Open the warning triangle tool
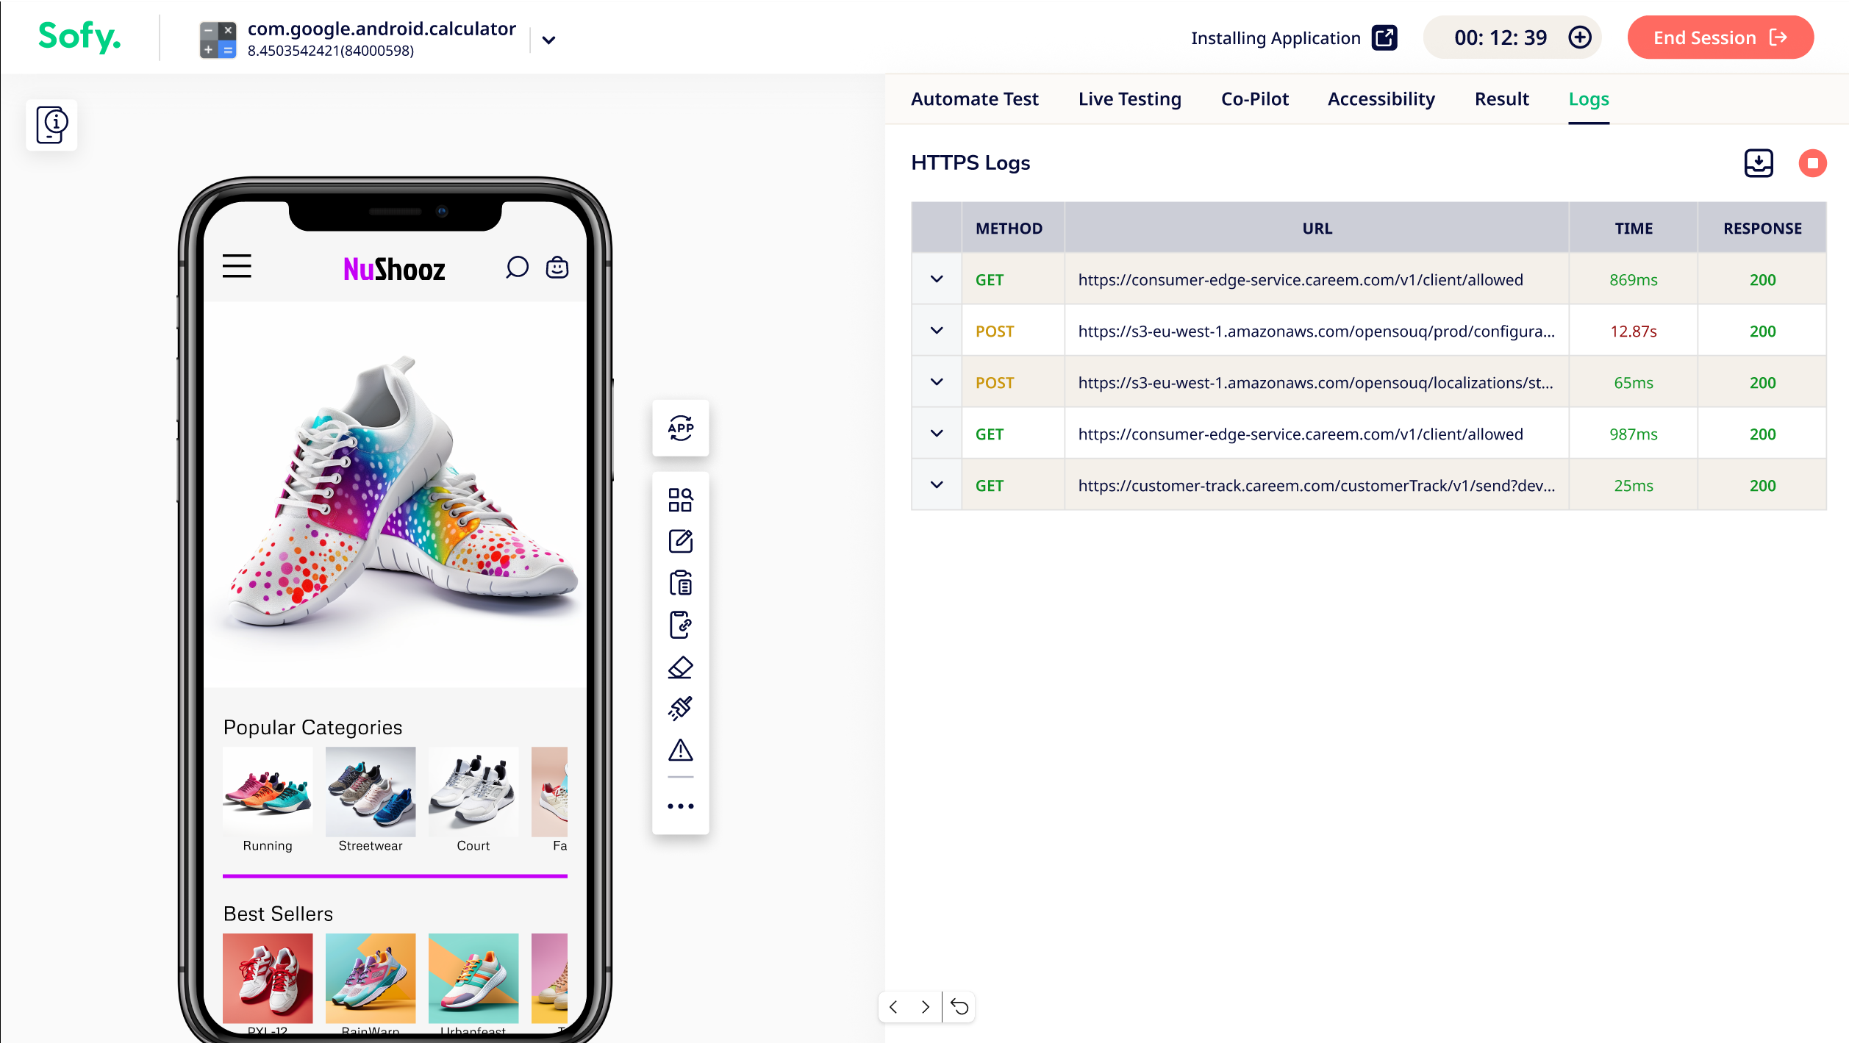This screenshot has width=1849, height=1043. click(681, 750)
